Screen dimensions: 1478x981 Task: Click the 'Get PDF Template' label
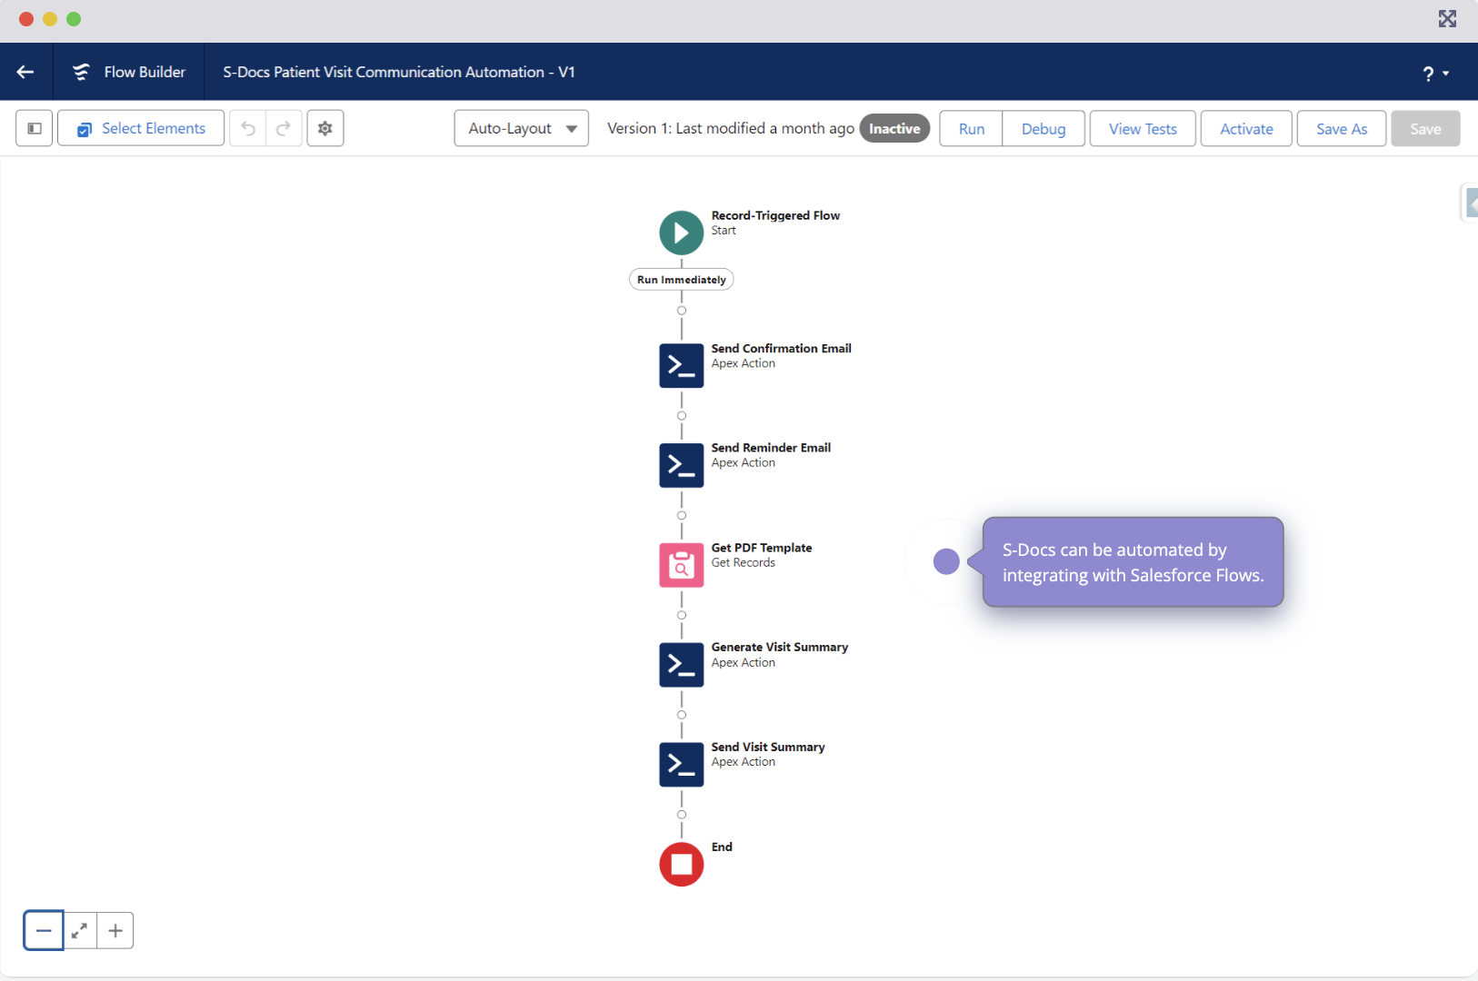(762, 548)
